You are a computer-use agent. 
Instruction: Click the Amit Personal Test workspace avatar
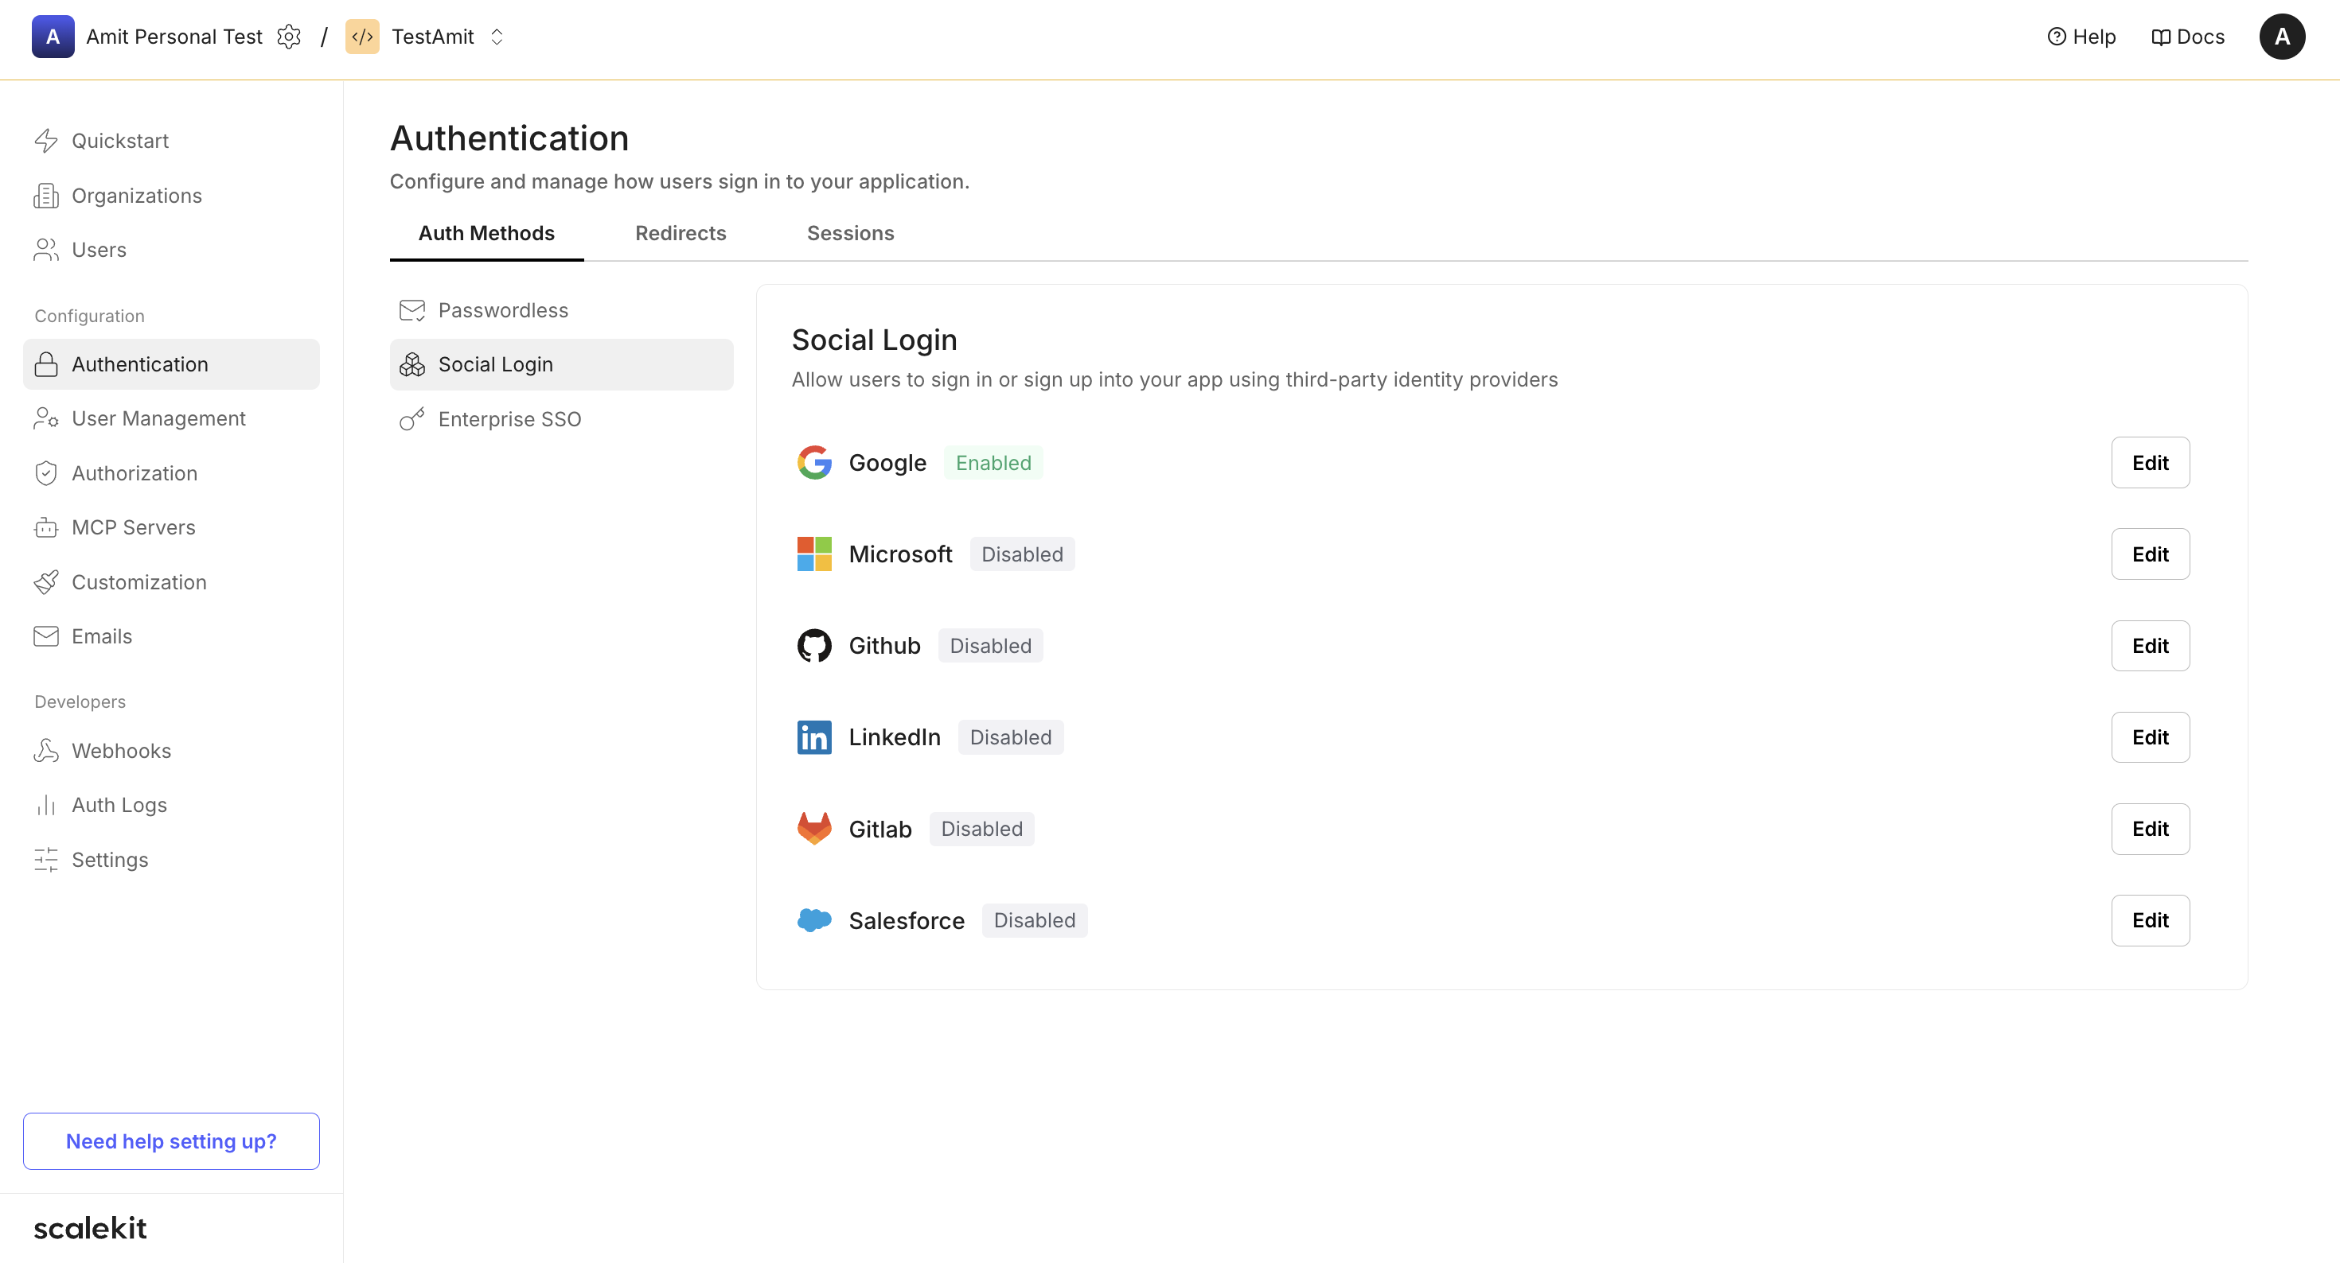click(53, 37)
